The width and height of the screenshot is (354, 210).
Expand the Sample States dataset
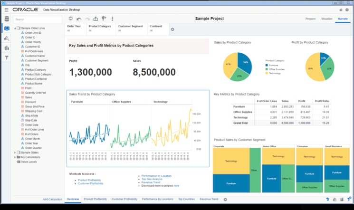pos(15,153)
